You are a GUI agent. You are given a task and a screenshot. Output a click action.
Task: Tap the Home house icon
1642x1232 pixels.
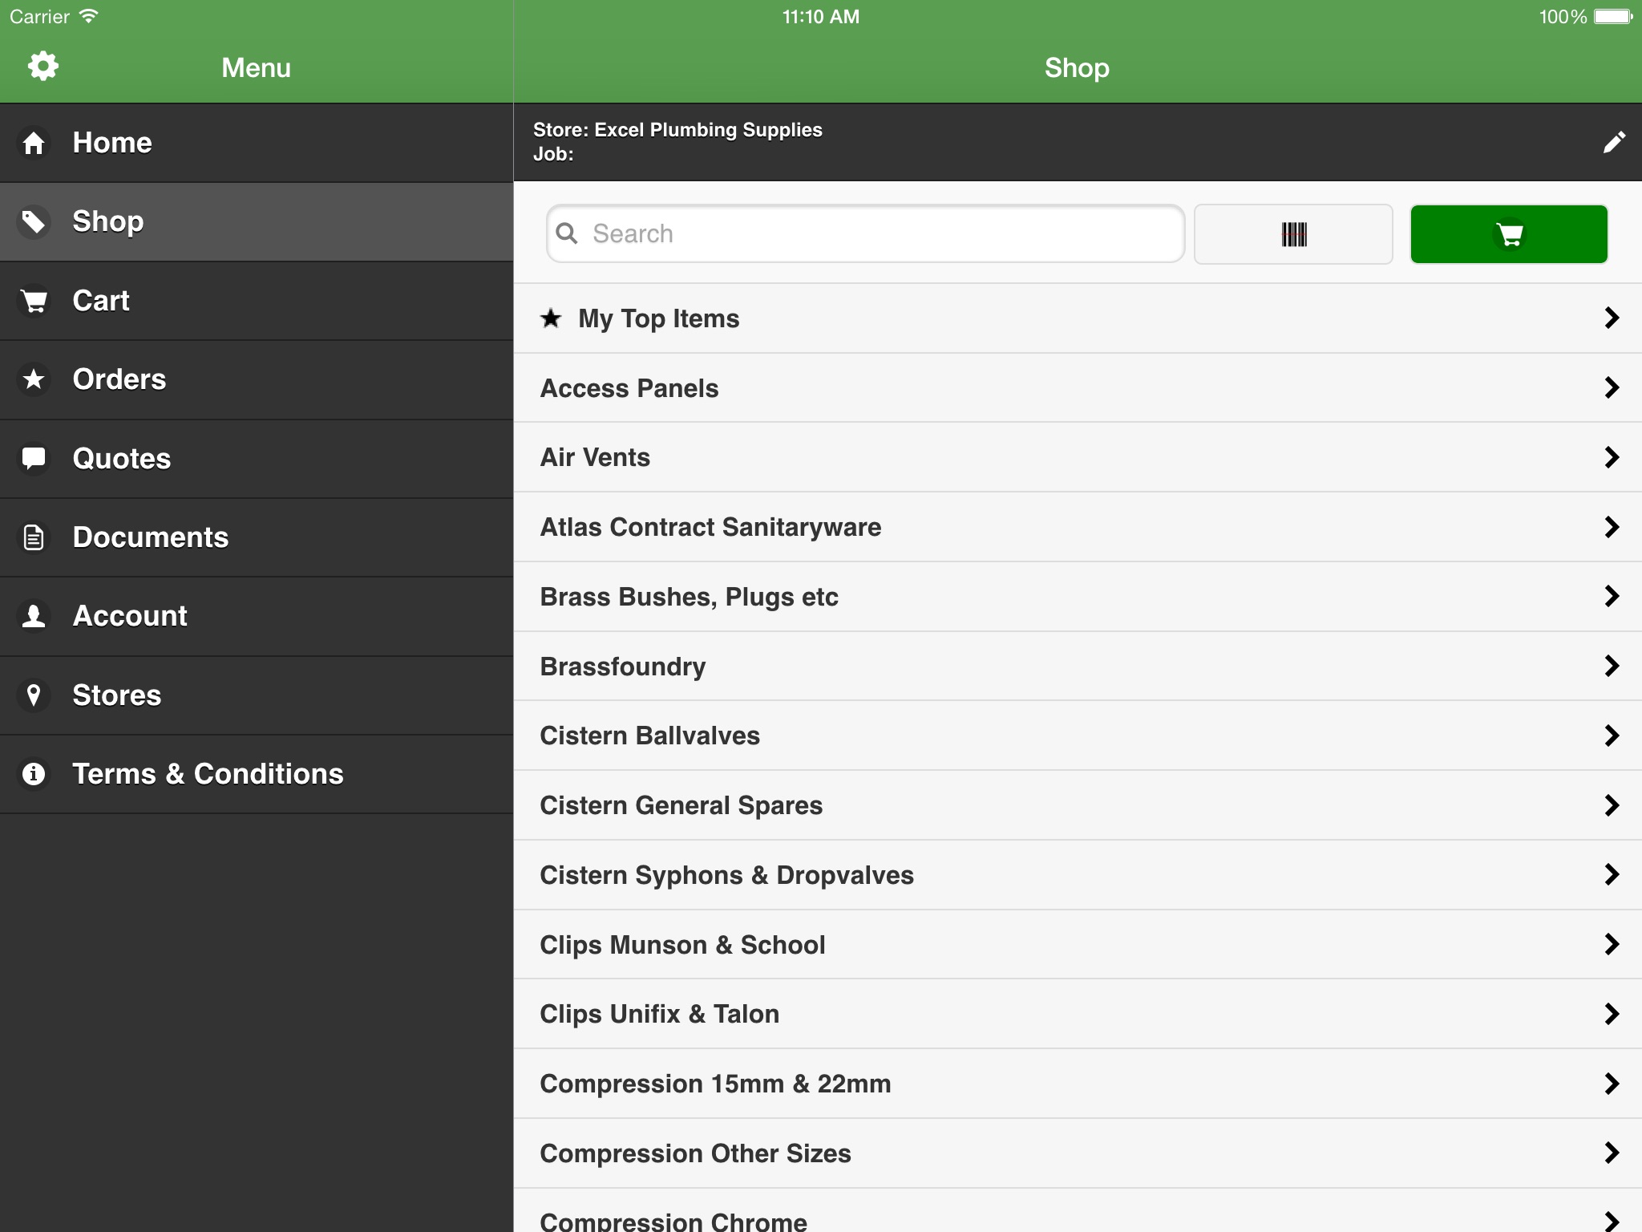coord(34,144)
